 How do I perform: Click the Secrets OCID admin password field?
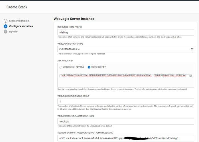[x=126, y=138]
